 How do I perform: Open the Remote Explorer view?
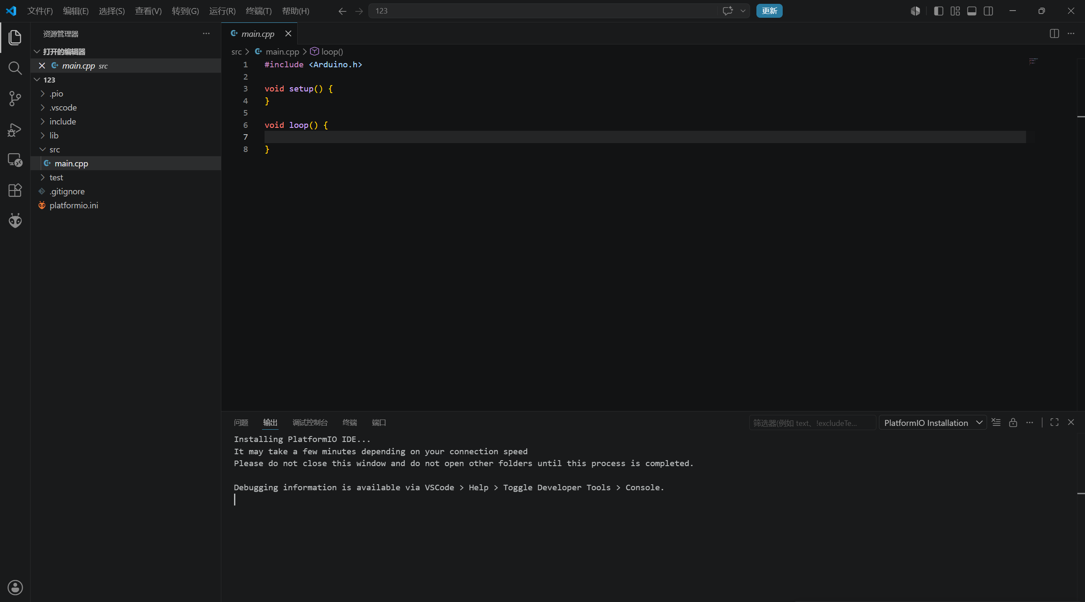[15, 160]
